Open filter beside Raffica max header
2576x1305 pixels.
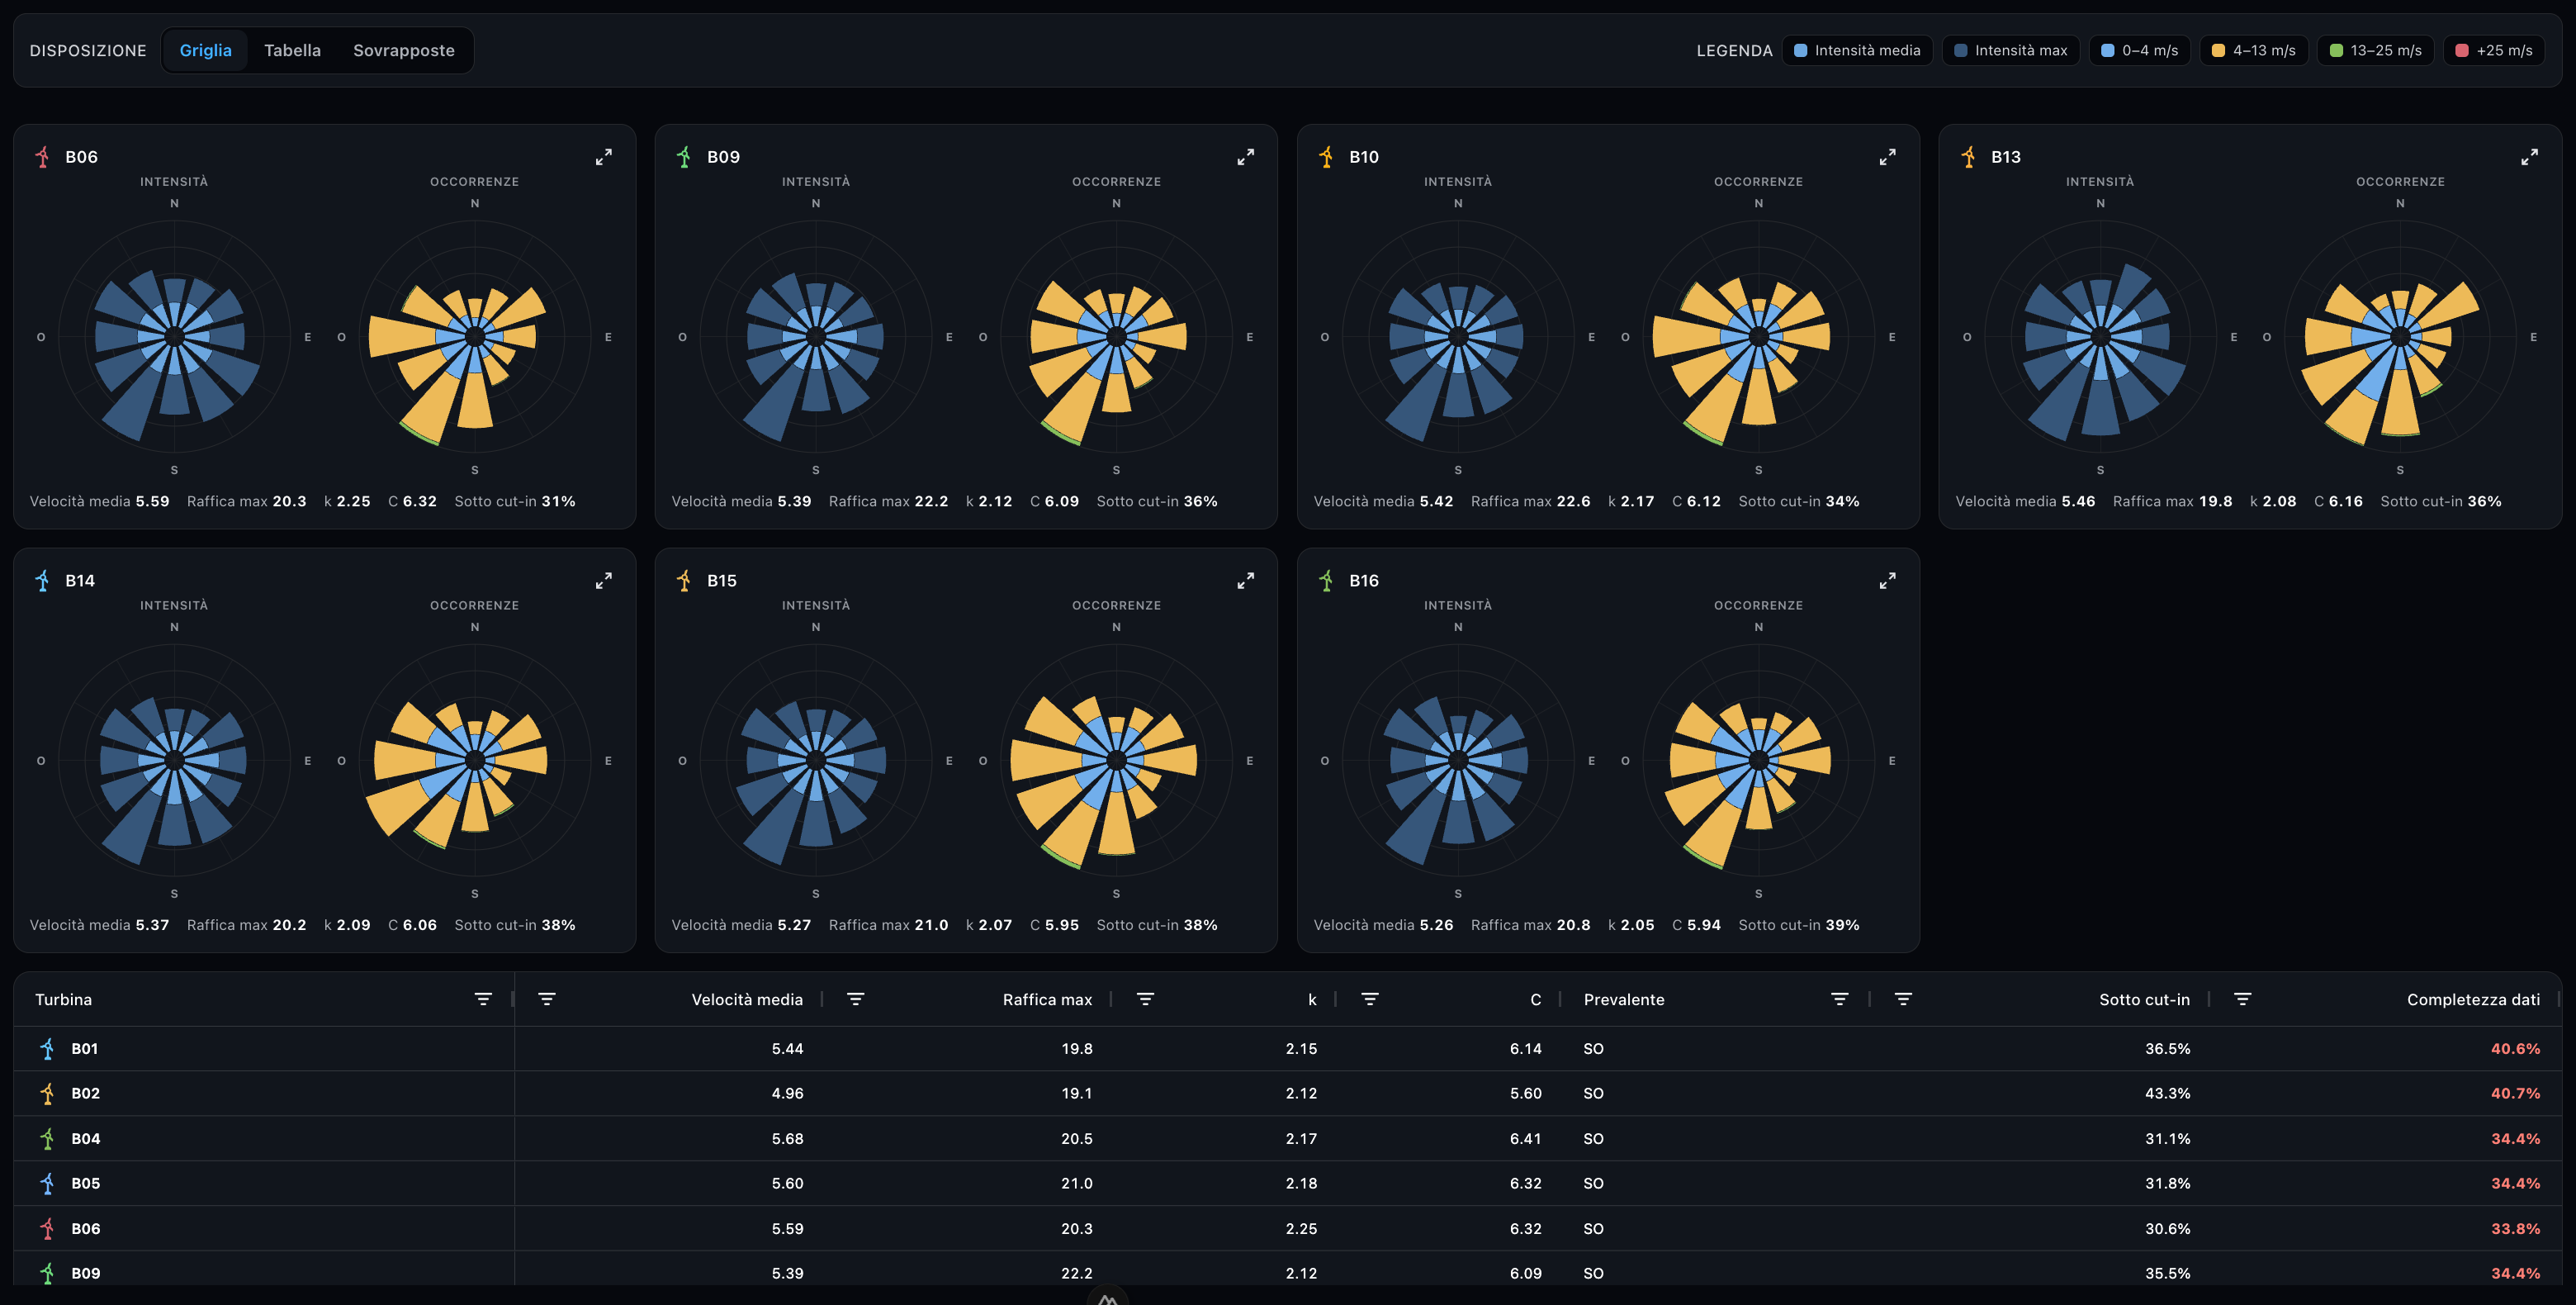click(x=856, y=1000)
